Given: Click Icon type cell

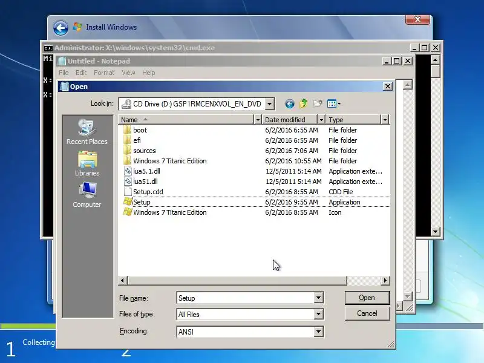Looking at the screenshot, I should pyautogui.click(x=335, y=212).
